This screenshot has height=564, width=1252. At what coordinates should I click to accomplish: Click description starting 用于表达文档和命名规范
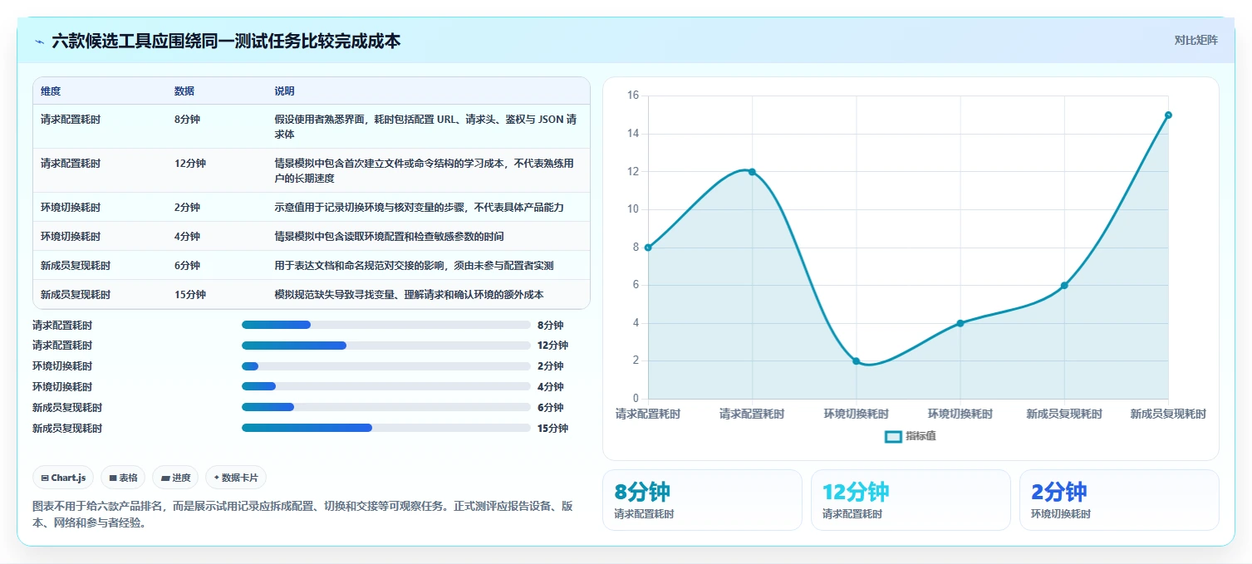point(415,266)
